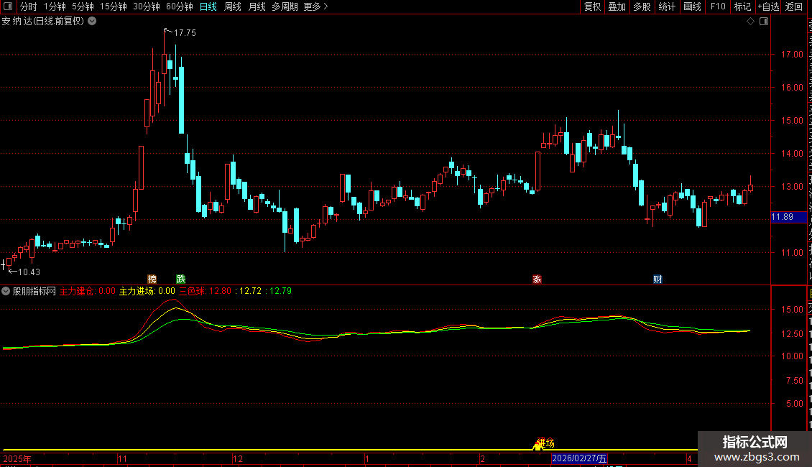The width and height of the screenshot is (812, 467).
Task: Click the 叠加 overlay button
Action: pyautogui.click(x=617, y=6)
